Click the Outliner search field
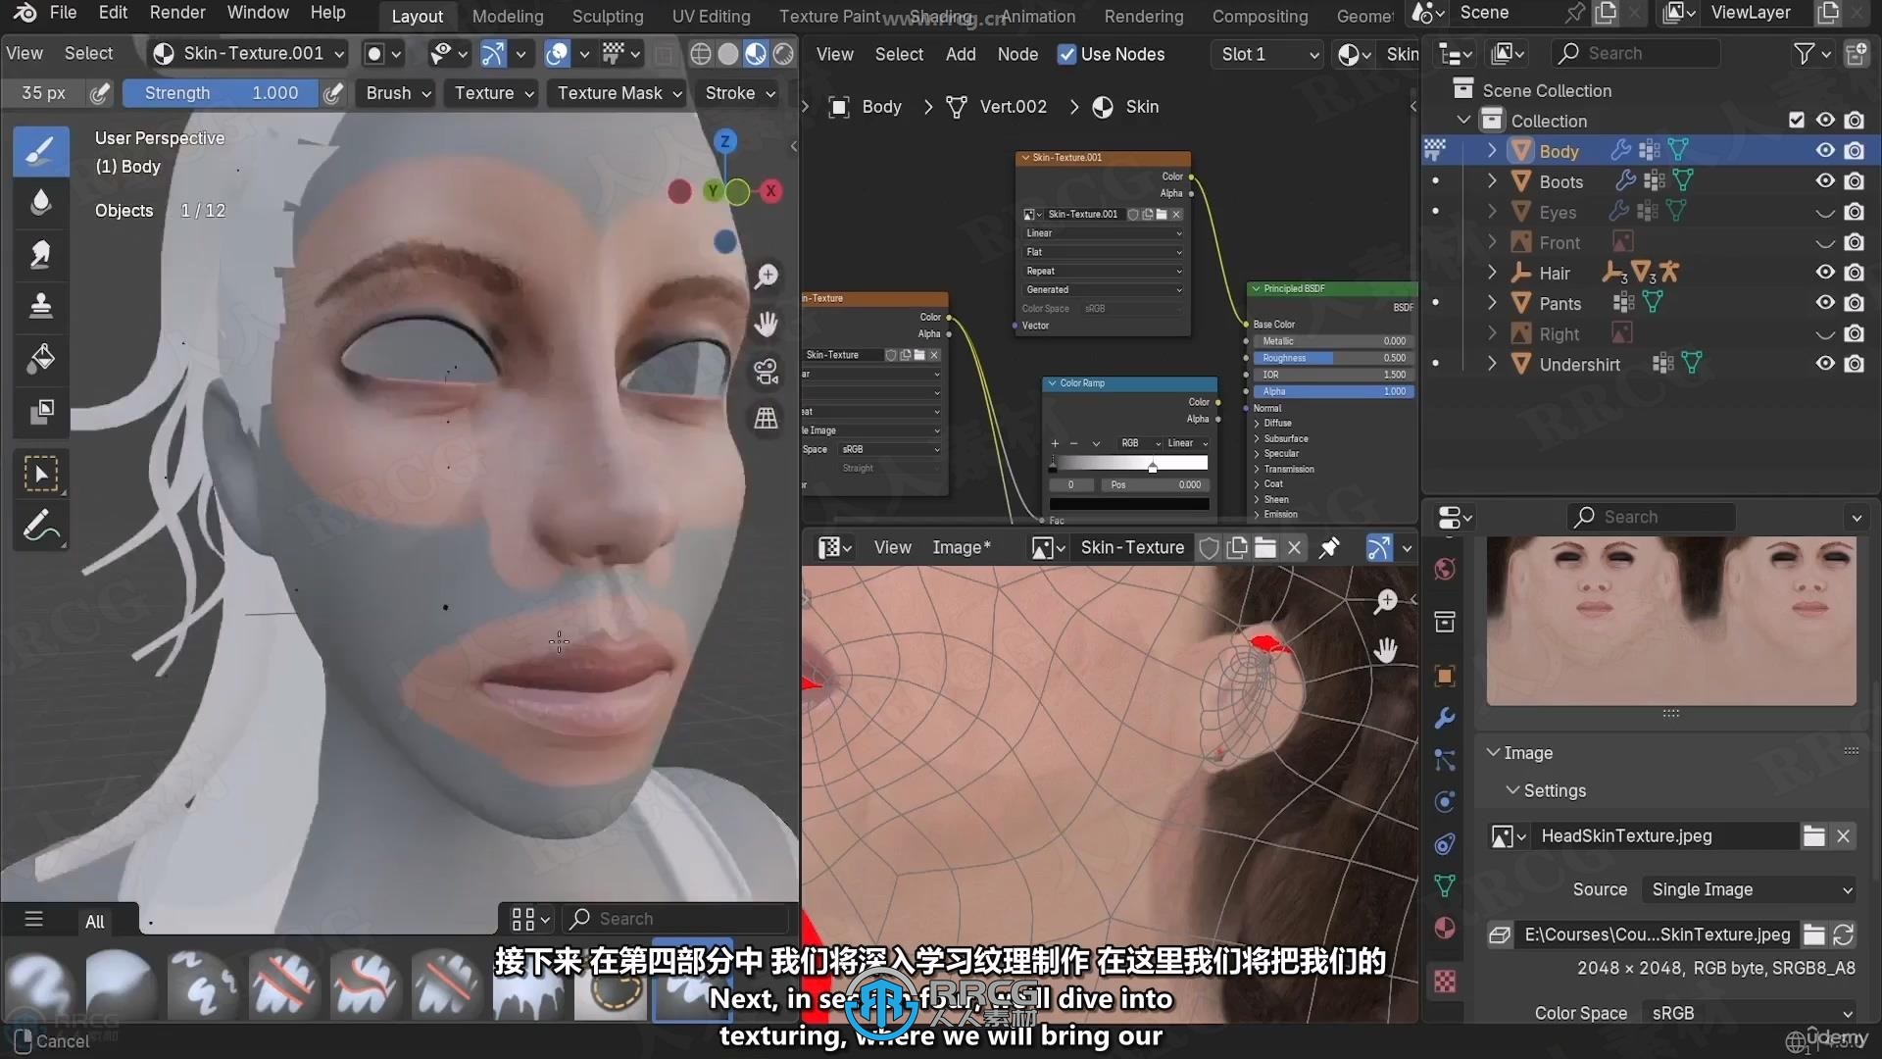The height and width of the screenshot is (1059, 1882). tap(1637, 53)
